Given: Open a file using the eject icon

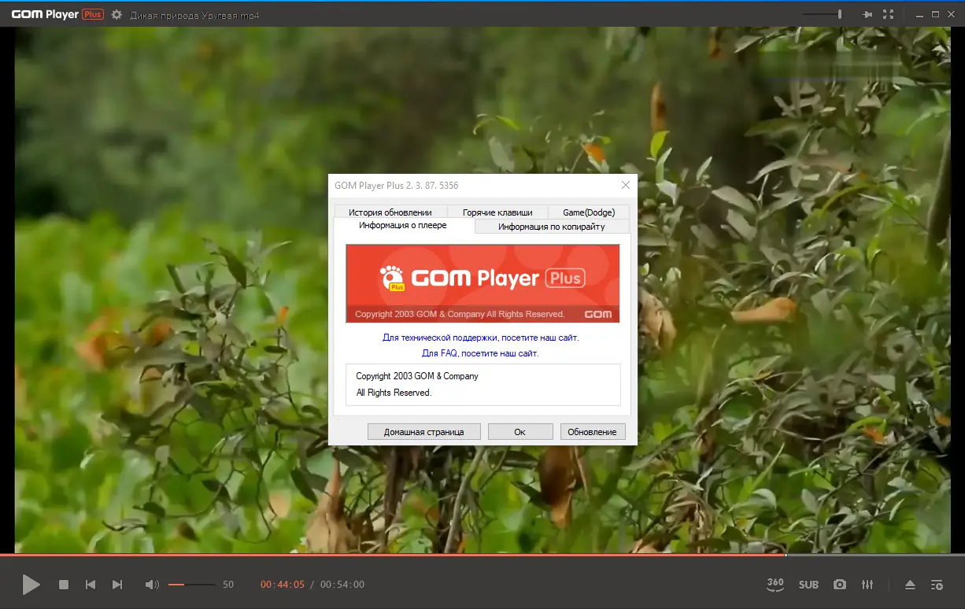Looking at the screenshot, I should [910, 585].
